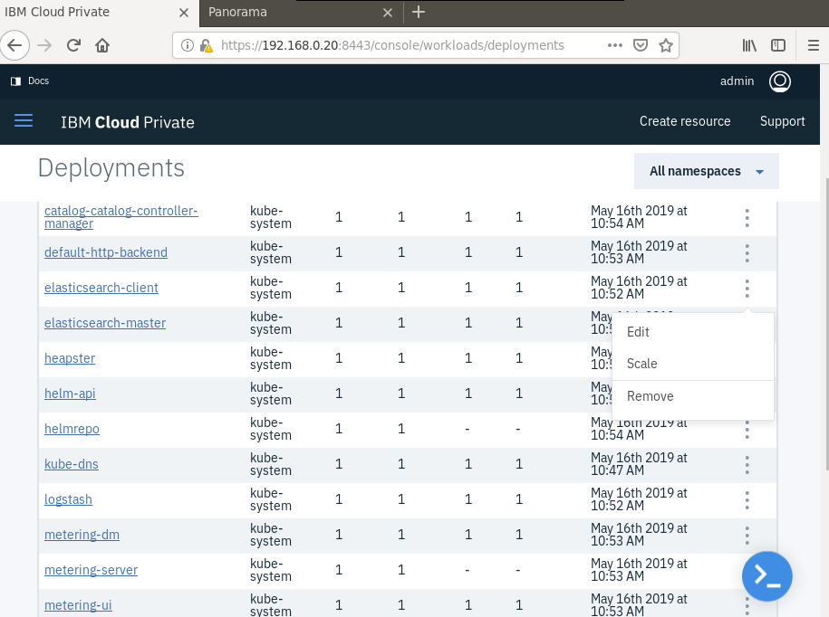Image resolution: width=829 pixels, height=617 pixels.
Task: Open the helmrepo deployment
Action: point(72,429)
